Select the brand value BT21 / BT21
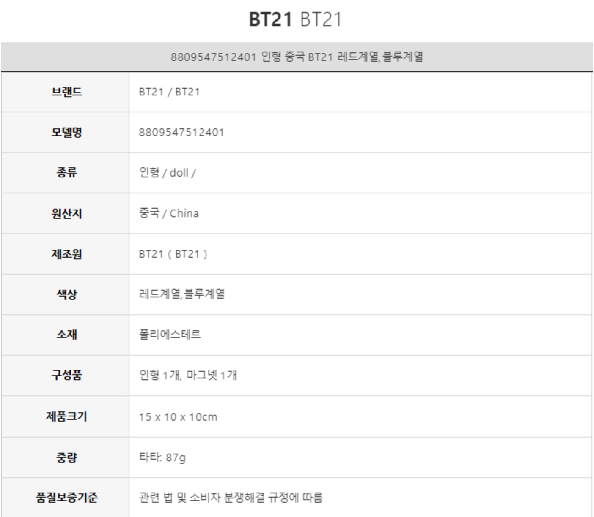The width and height of the screenshot is (594, 517). tap(169, 92)
